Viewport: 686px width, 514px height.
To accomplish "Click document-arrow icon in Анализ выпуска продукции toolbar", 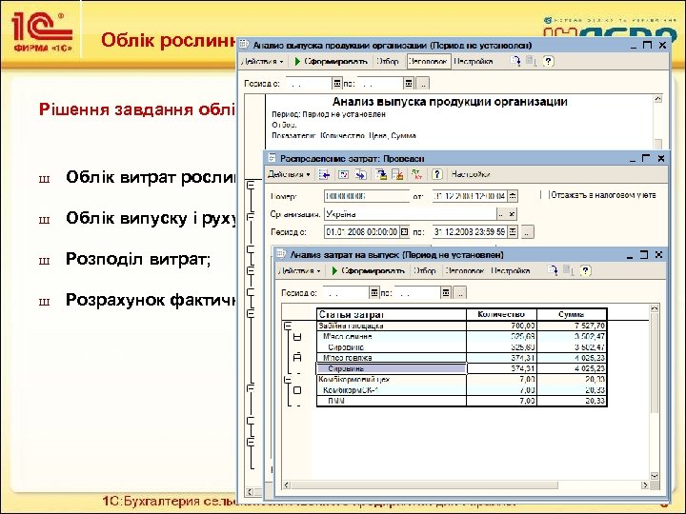I will (x=515, y=61).
